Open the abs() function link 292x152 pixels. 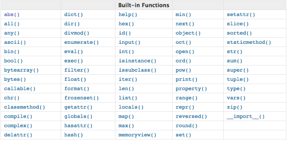[x=12, y=14]
